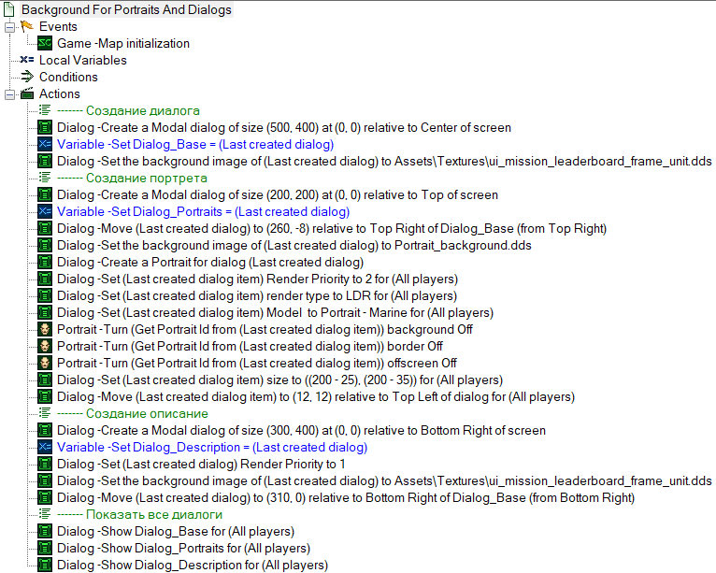
Task: Click the comment icon beside Создание диалога
Action: pos(44,110)
